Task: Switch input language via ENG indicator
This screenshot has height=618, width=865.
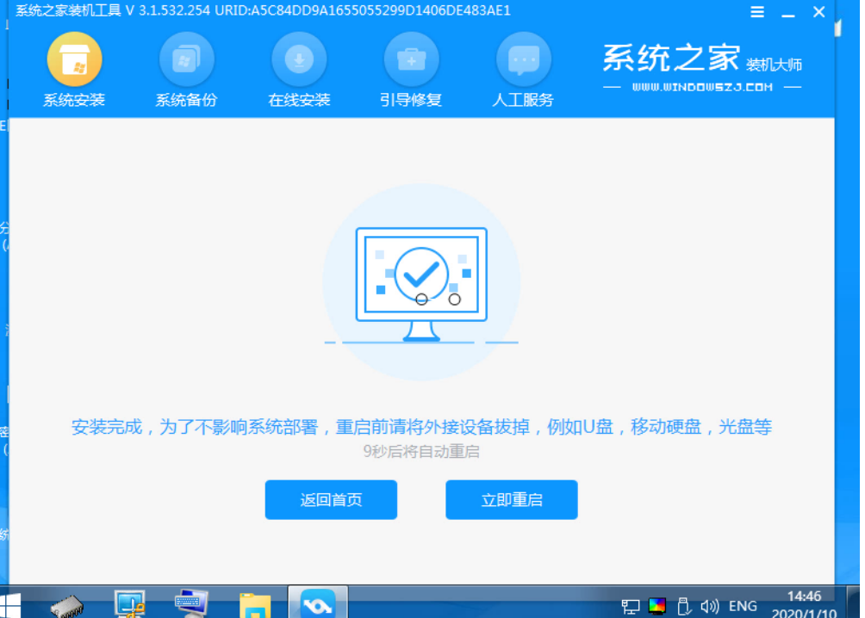Action: (x=742, y=606)
